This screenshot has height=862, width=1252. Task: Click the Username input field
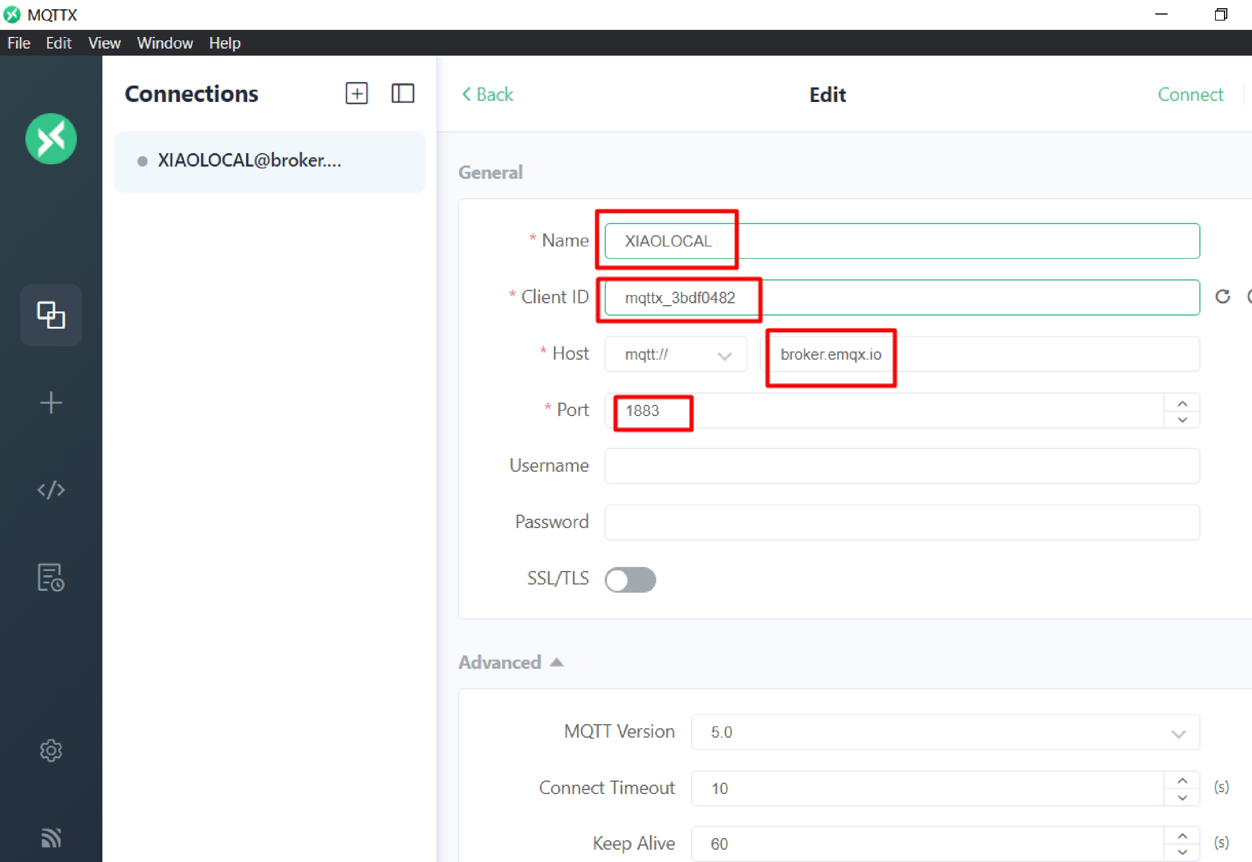tap(902, 466)
